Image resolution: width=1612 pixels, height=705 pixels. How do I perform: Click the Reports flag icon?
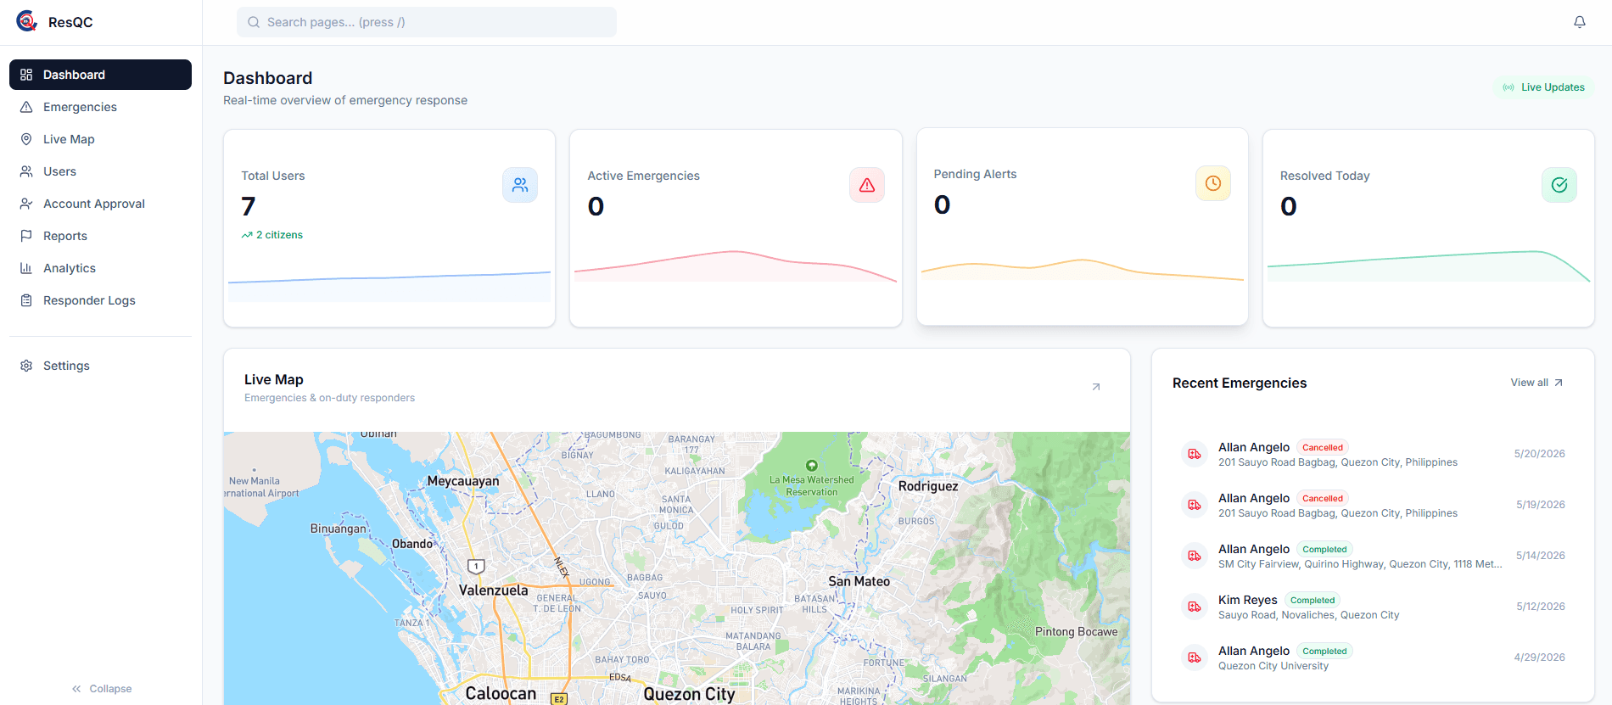(x=26, y=236)
